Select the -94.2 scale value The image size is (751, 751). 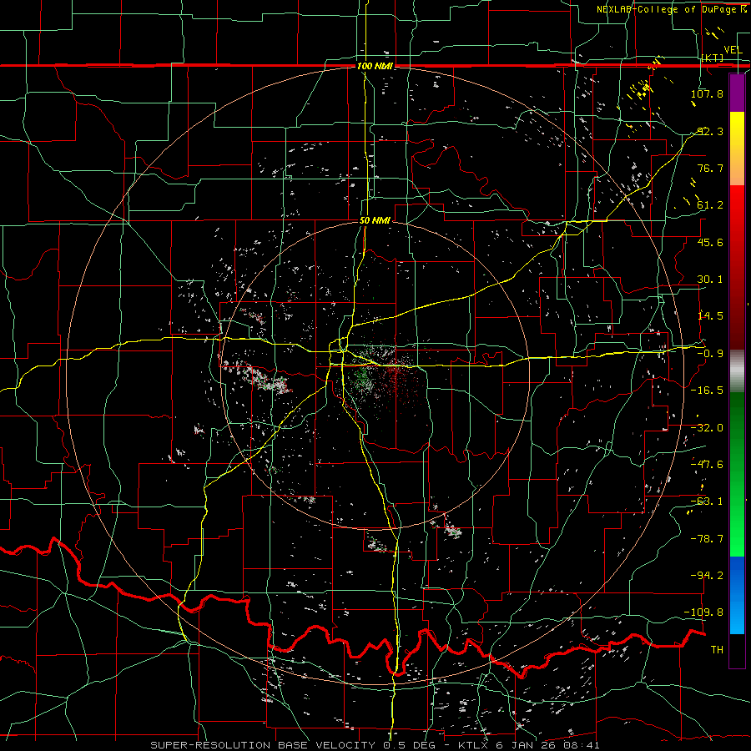707,576
